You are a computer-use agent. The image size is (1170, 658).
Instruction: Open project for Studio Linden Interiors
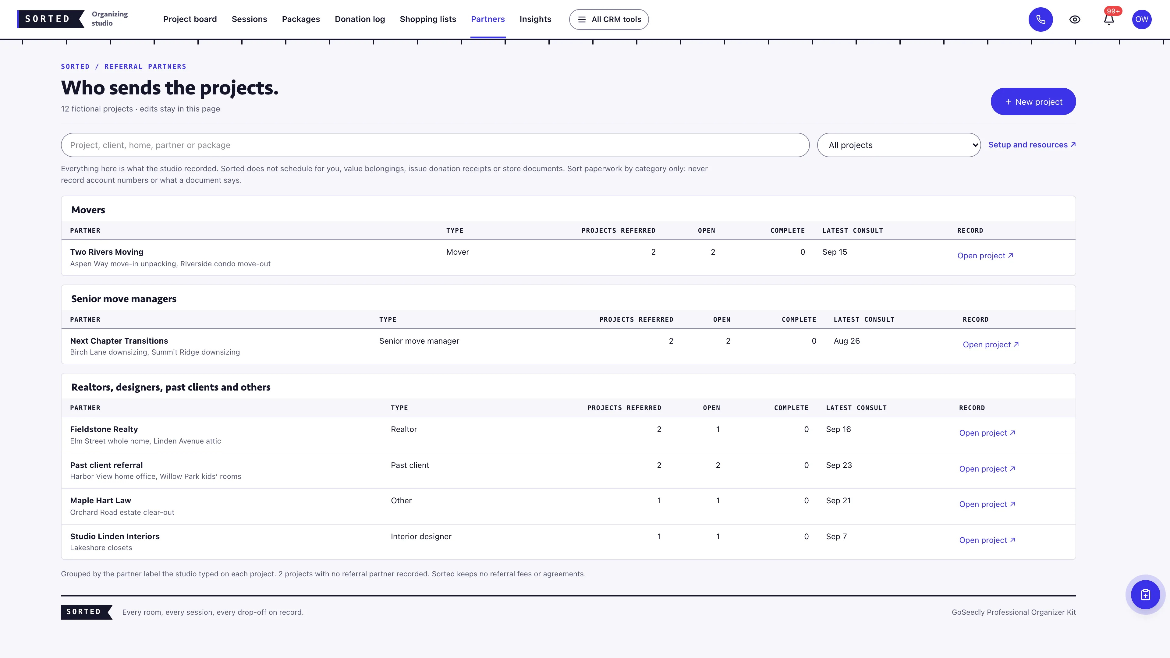[x=987, y=540]
